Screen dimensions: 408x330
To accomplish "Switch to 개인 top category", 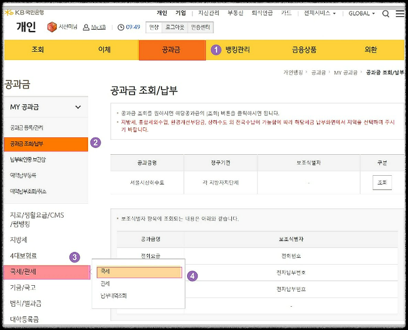I will click(x=162, y=13).
